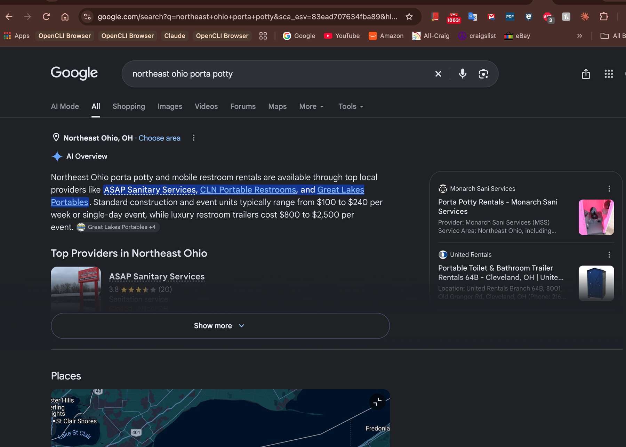Collapse the Places map view
The height and width of the screenshot is (447, 626).
tap(377, 402)
